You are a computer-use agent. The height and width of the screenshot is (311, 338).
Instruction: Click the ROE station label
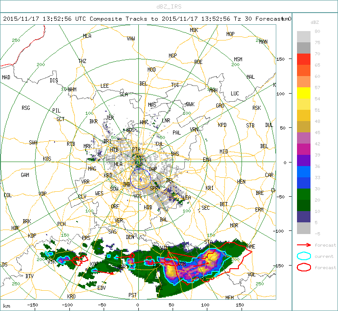pyautogui.click(x=198, y=62)
